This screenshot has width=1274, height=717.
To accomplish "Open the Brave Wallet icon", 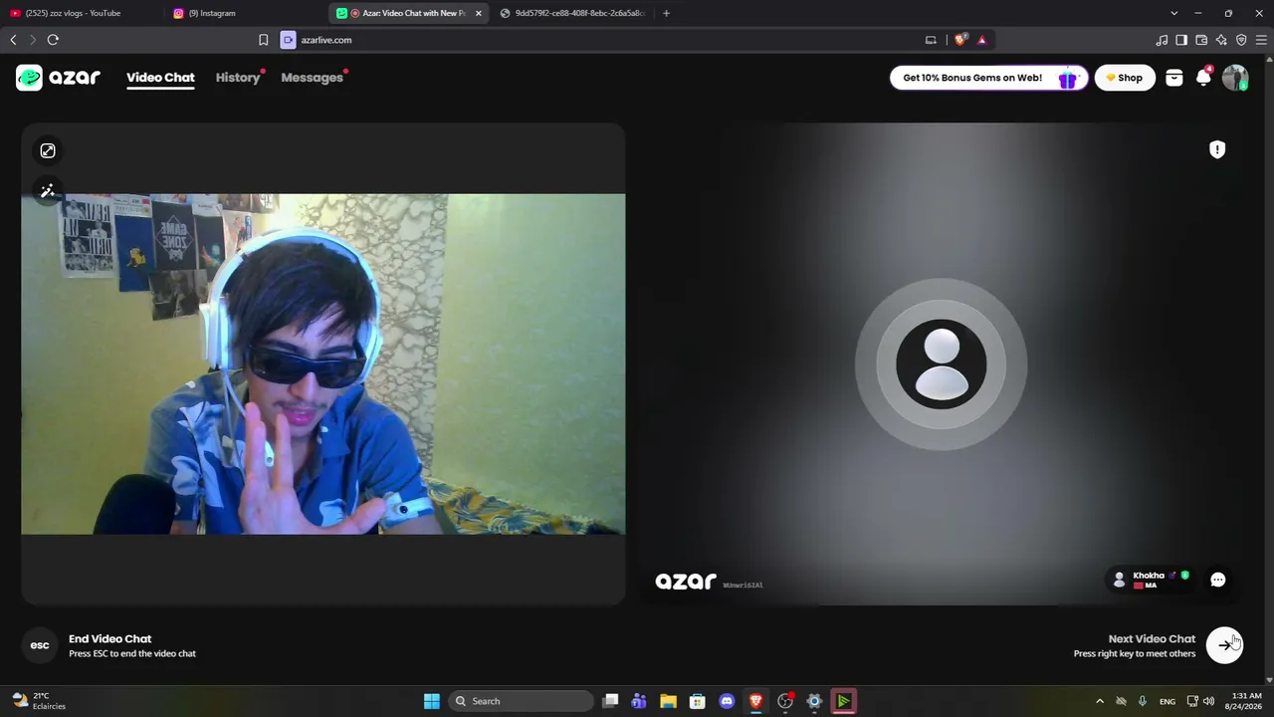I will (1201, 40).
